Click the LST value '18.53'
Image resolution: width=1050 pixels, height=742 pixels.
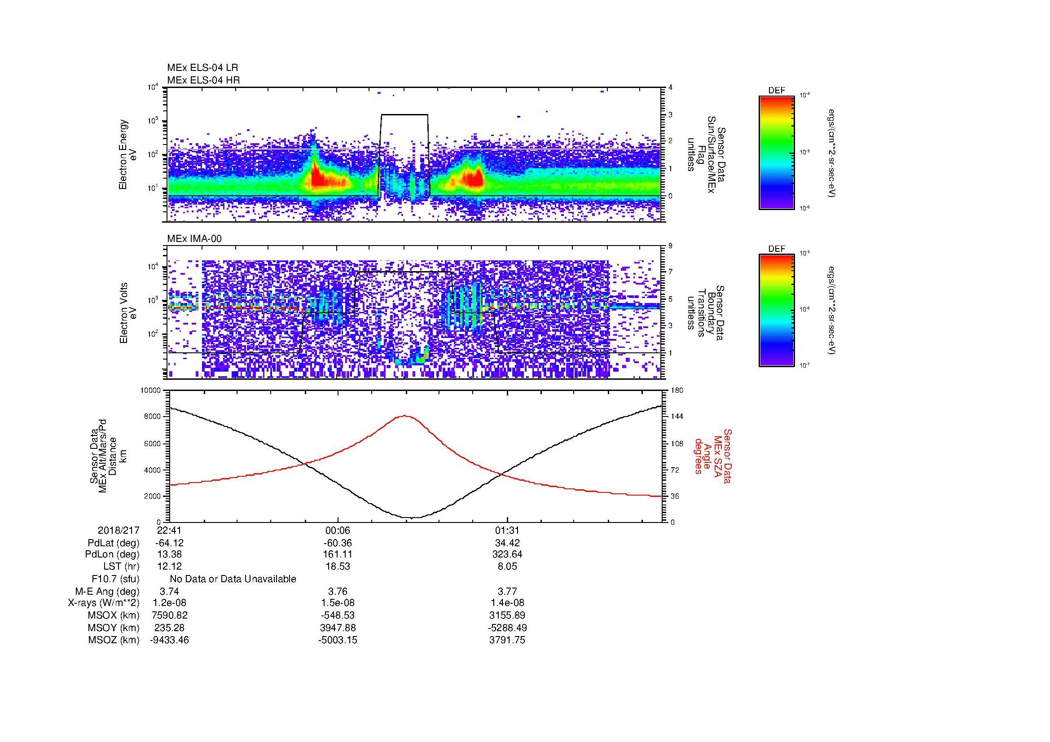coord(338,566)
